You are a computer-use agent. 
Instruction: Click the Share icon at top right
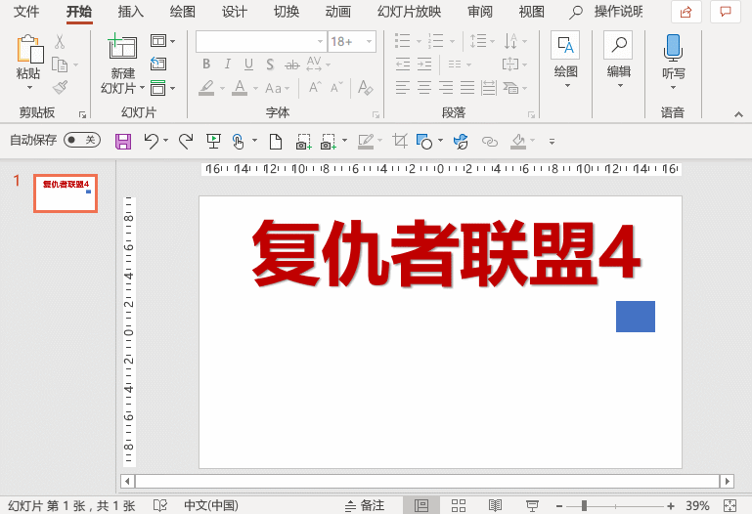point(686,12)
